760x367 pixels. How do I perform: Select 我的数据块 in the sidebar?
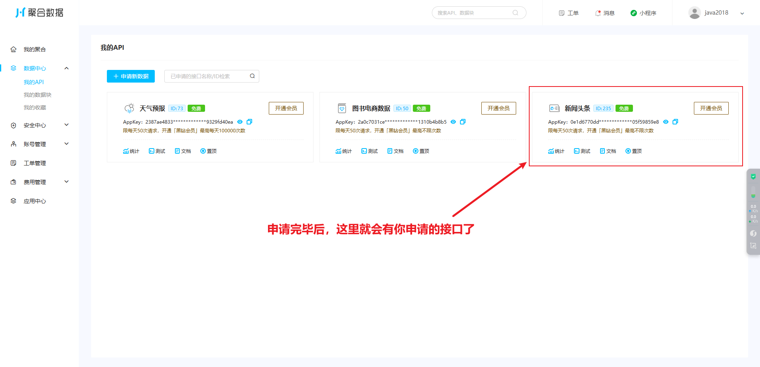38,95
